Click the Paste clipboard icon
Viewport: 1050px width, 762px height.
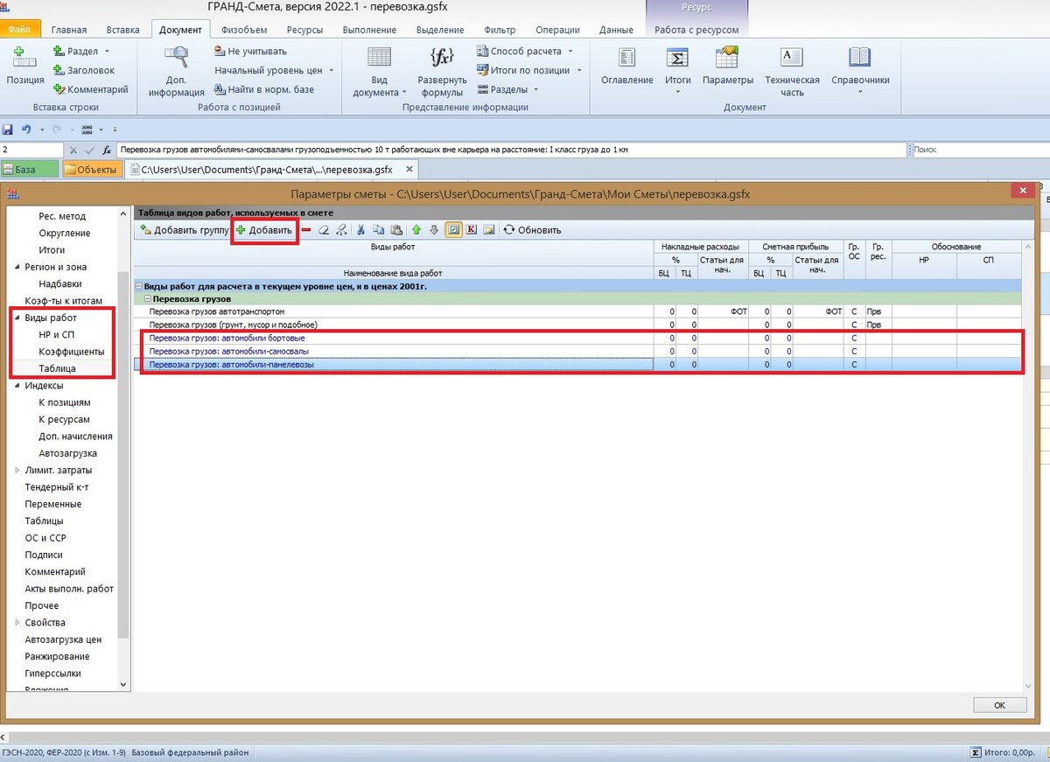click(396, 230)
